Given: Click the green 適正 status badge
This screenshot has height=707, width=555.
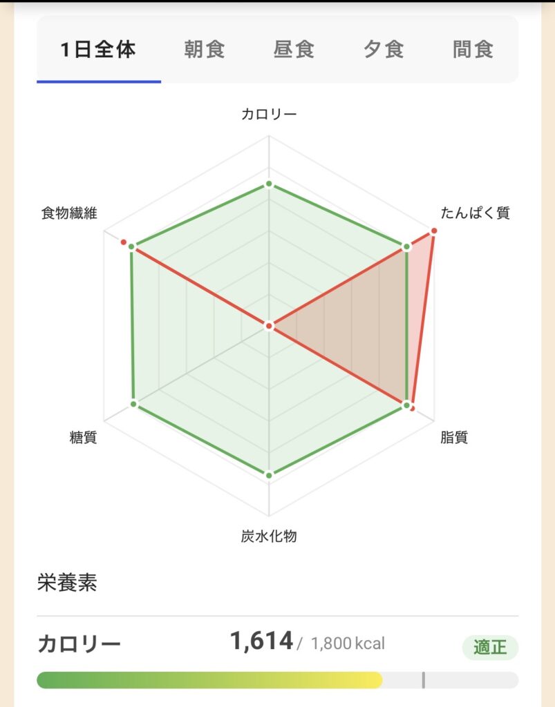Looking at the screenshot, I should click(x=490, y=648).
